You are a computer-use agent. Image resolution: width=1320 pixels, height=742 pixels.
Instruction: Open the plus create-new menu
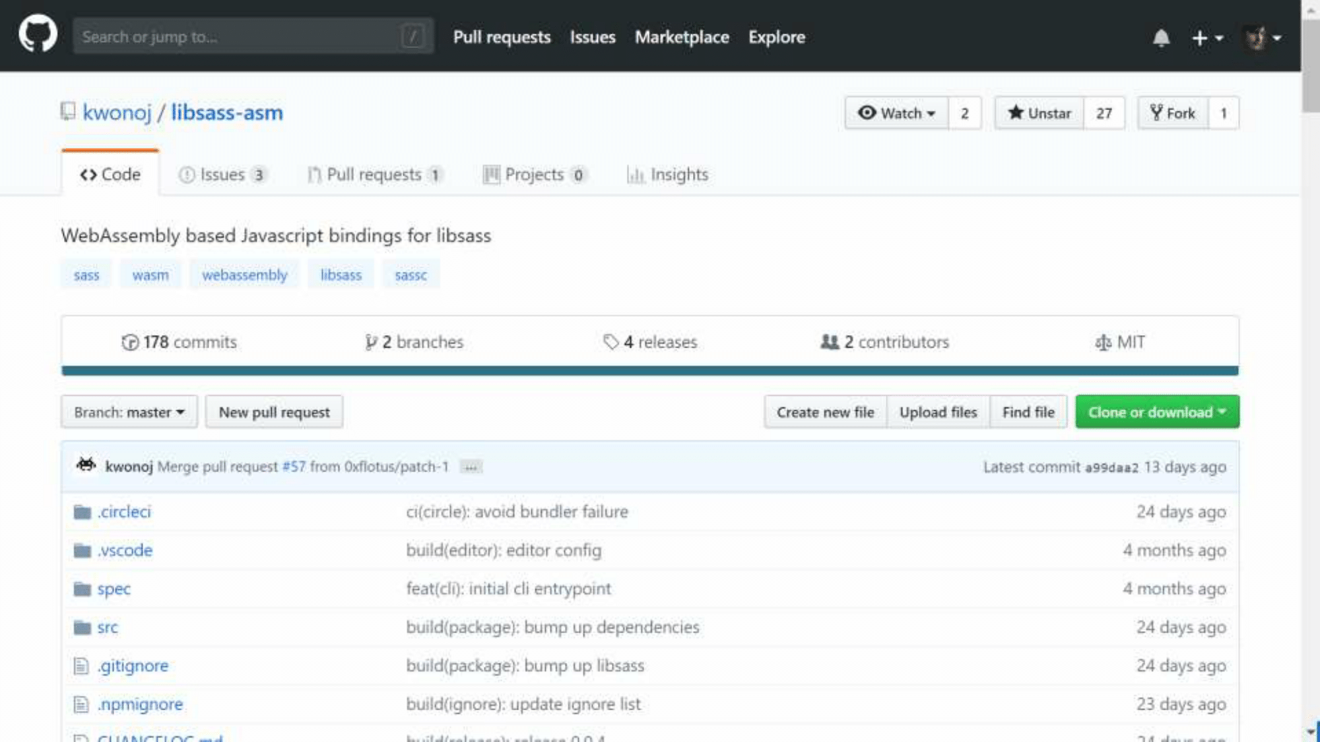[x=1207, y=38]
